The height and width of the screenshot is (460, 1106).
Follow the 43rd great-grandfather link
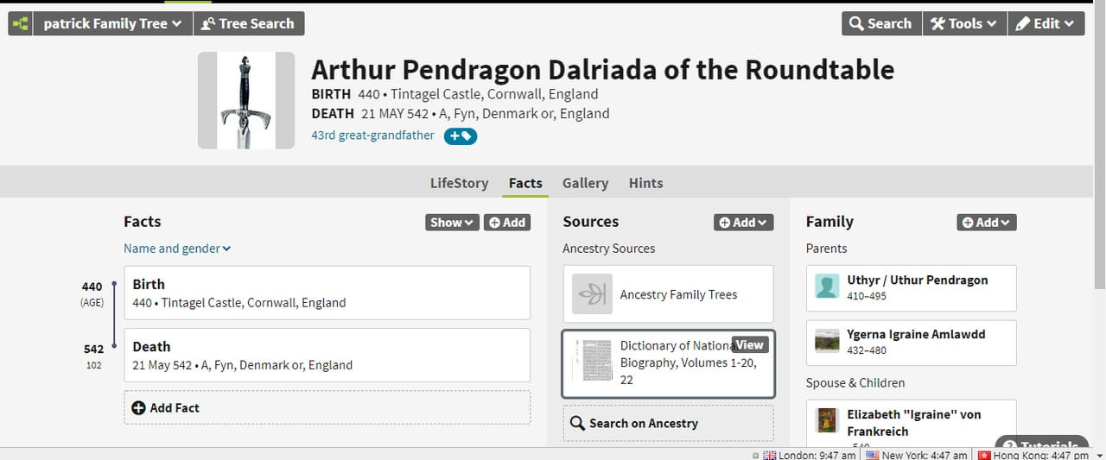[x=372, y=135]
